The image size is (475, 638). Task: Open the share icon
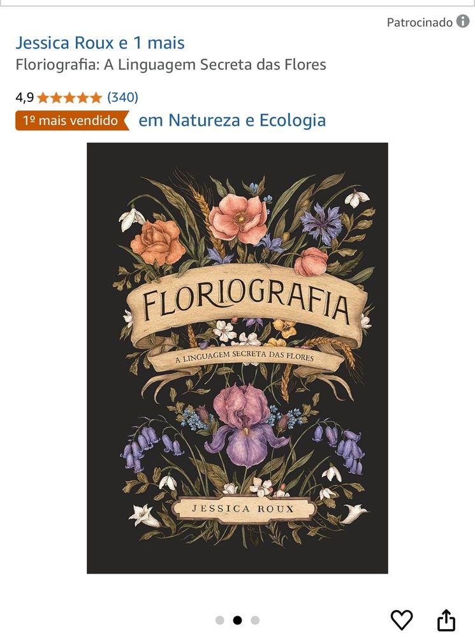[446, 620]
